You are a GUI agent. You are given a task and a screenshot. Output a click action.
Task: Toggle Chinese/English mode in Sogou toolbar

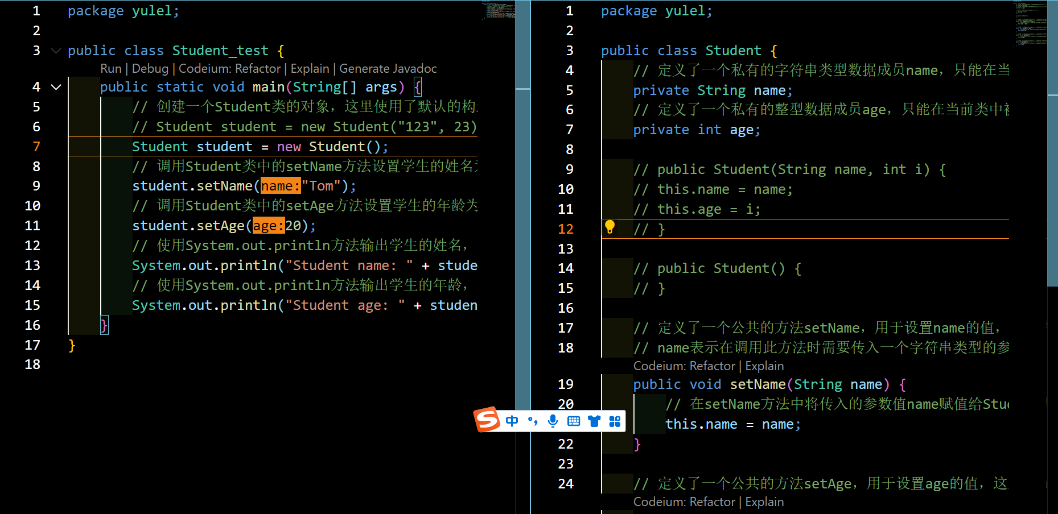(x=512, y=421)
